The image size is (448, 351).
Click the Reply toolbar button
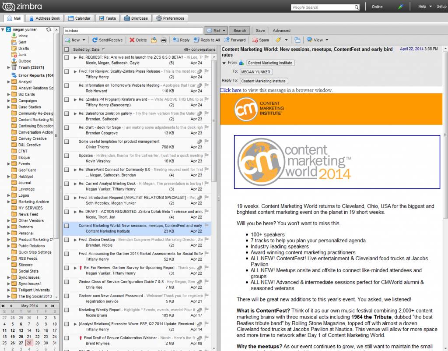pos(181,40)
